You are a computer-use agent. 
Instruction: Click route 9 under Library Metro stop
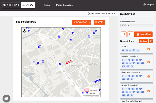123,76
